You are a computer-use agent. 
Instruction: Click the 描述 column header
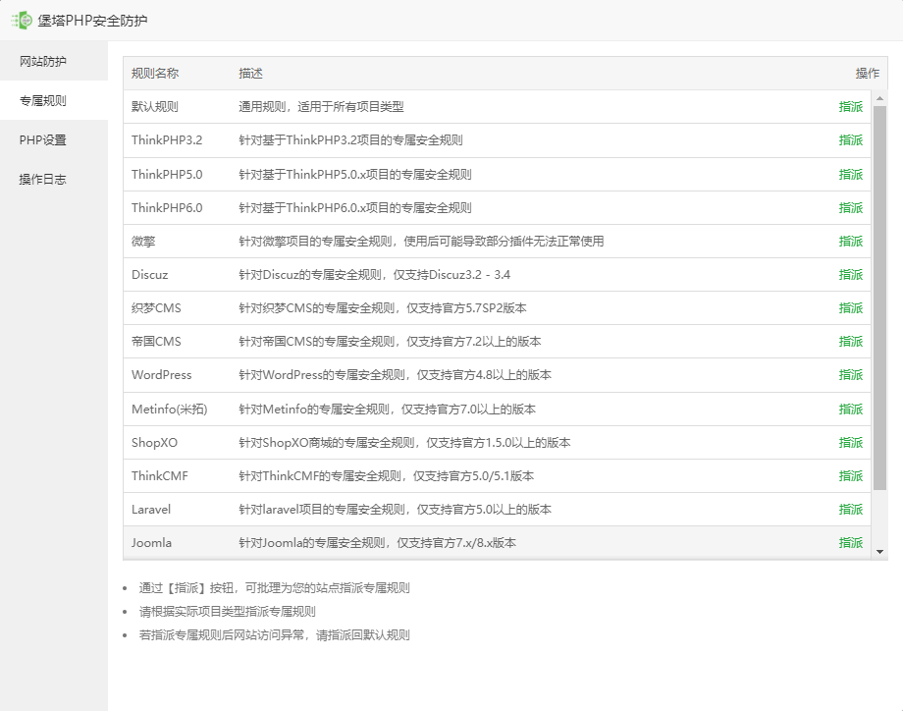point(250,74)
